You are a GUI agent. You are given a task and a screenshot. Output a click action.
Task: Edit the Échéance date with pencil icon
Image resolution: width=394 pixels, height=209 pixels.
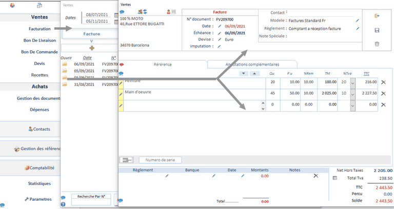point(220,33)
